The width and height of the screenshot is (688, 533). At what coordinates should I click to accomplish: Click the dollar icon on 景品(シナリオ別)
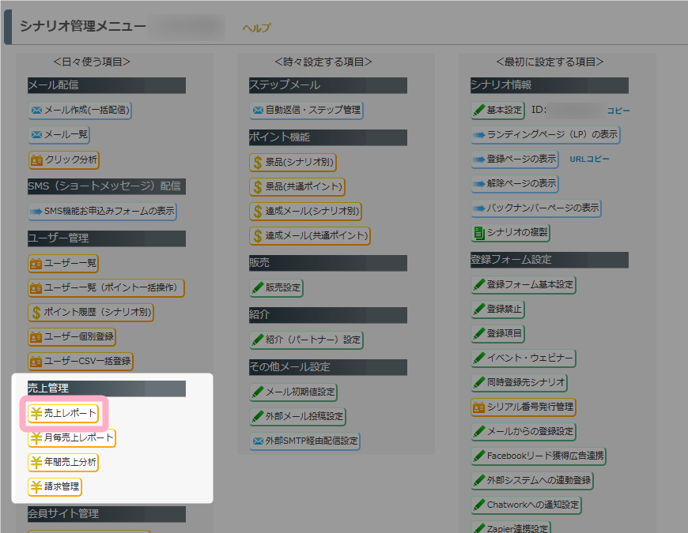click(257, 163)
